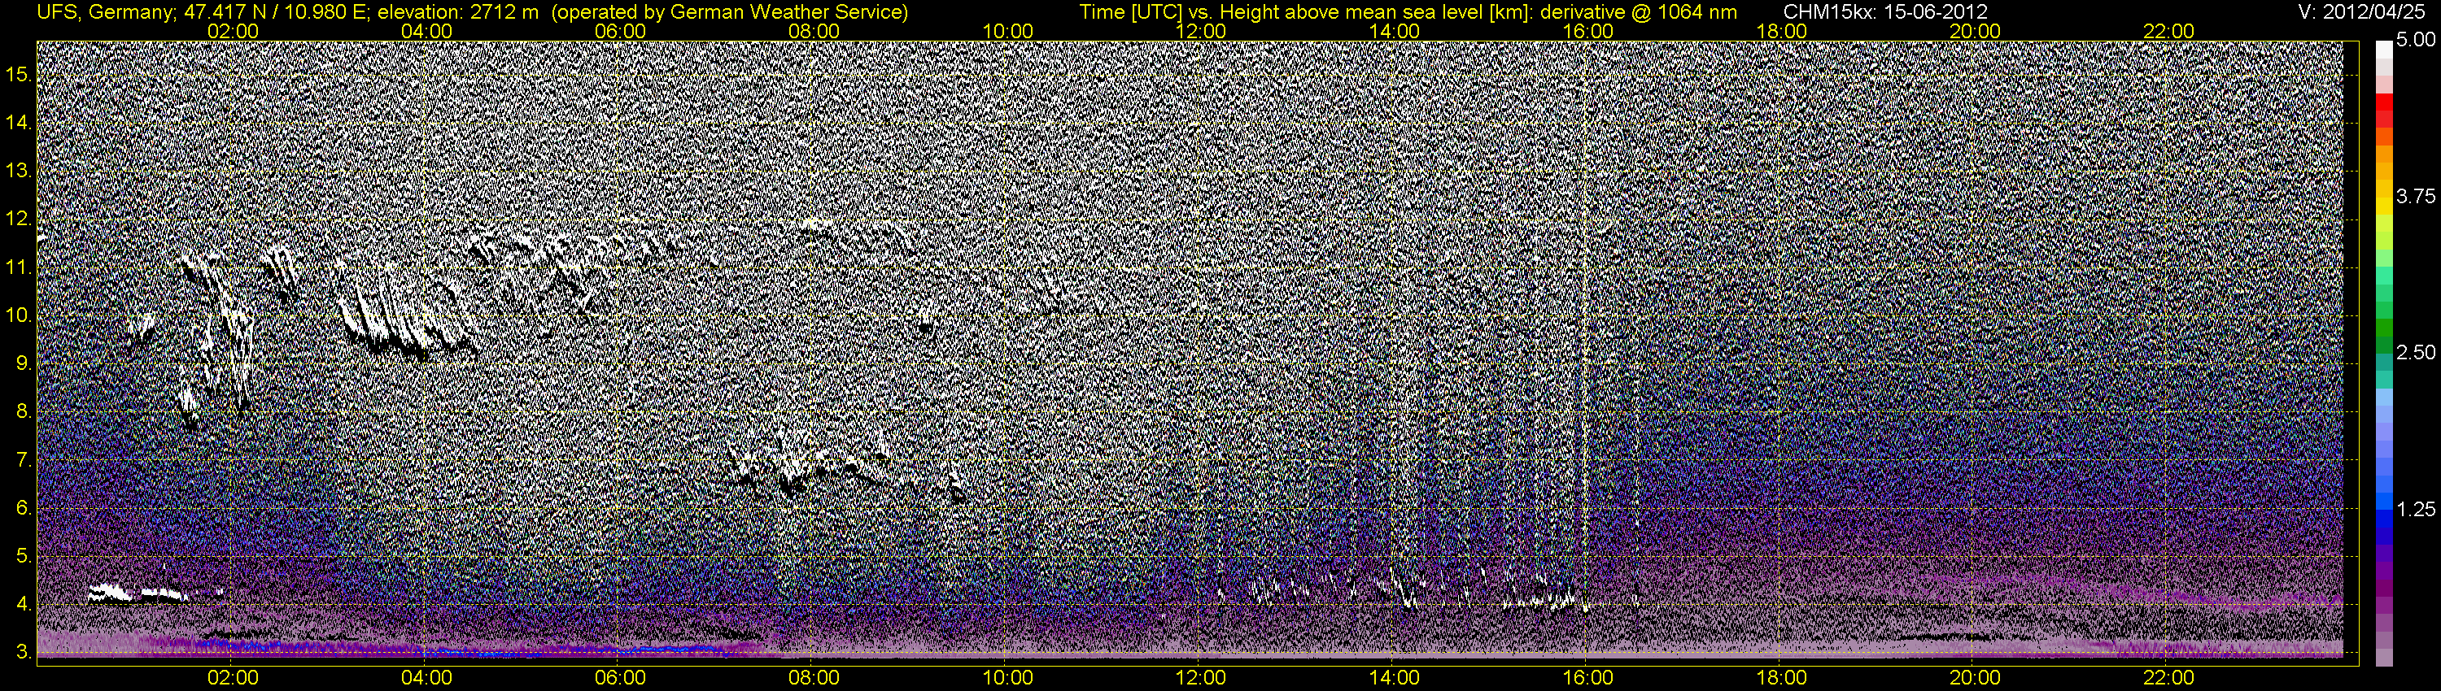Click the '18:00' label on the lower time axis
This screenshot has width=2441, height=691.
tap(1781, 678)
